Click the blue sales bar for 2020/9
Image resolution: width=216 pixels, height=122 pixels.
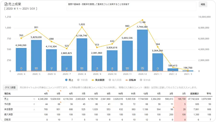coord(97,63)
